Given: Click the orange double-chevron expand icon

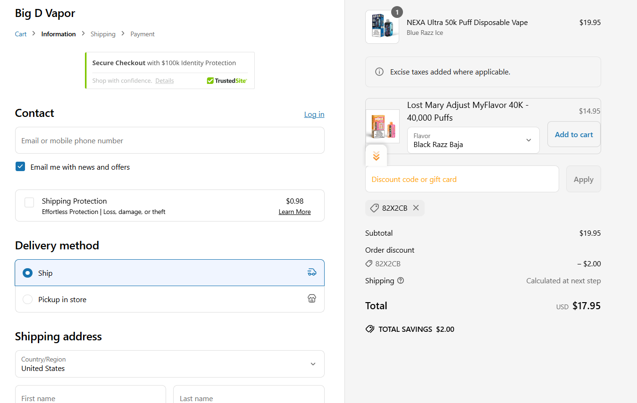Looking at the screenshot, I should pyautogui.click(x=376, y=156).
